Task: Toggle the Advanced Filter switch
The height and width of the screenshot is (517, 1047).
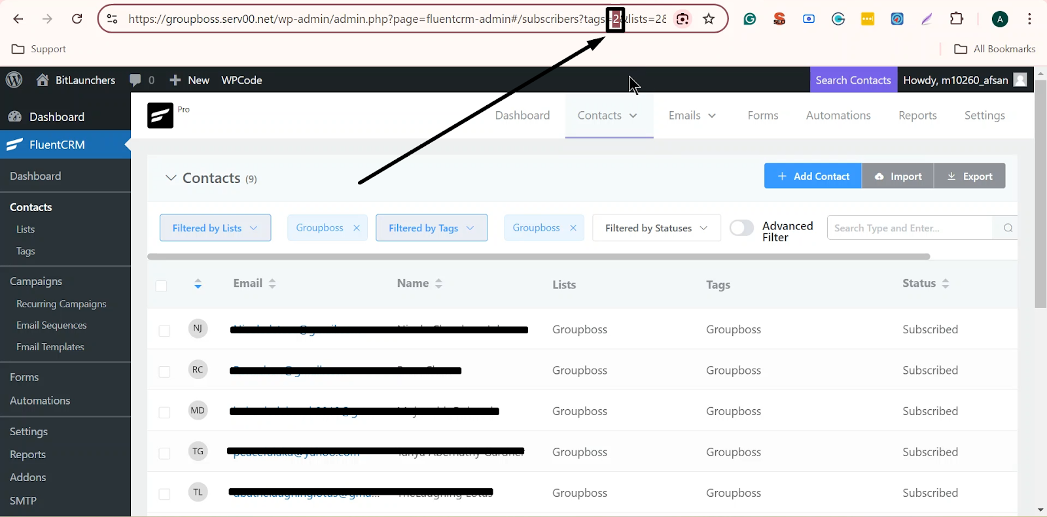Action: coord(741,227)
